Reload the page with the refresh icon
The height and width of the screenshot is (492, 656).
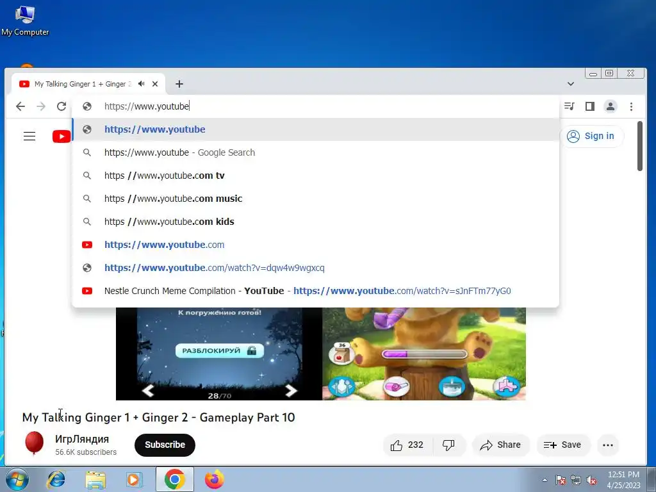tap(61, 106)
